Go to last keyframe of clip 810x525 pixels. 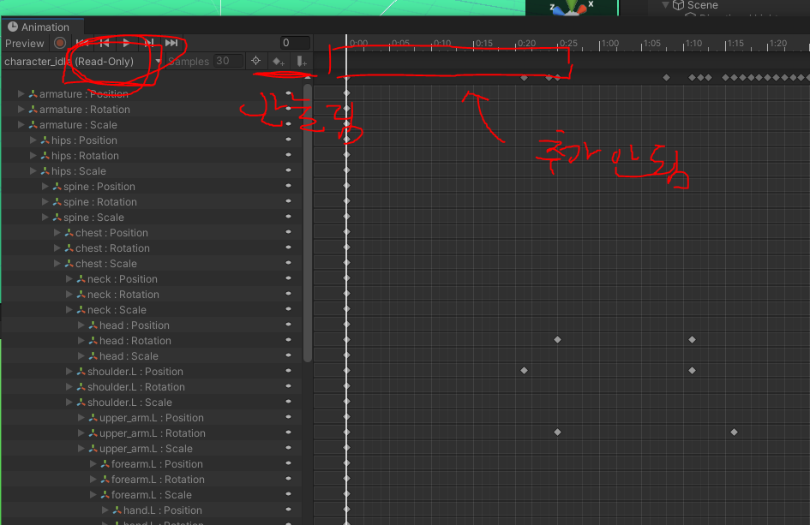pos(171,43)
